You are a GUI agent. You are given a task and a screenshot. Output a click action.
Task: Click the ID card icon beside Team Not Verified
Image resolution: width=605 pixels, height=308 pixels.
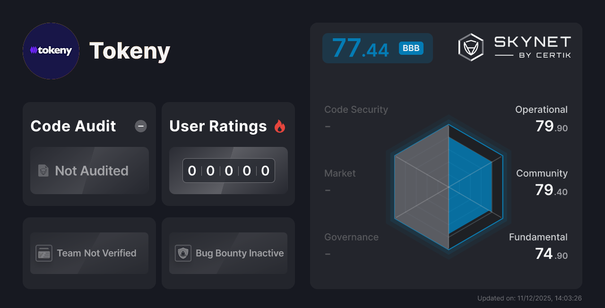point(44,253)
